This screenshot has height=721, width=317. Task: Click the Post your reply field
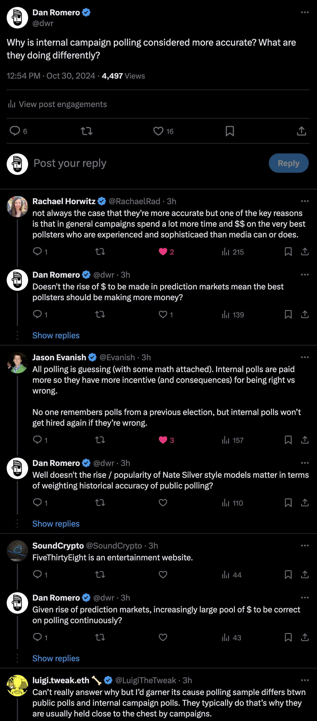(140, 163)
